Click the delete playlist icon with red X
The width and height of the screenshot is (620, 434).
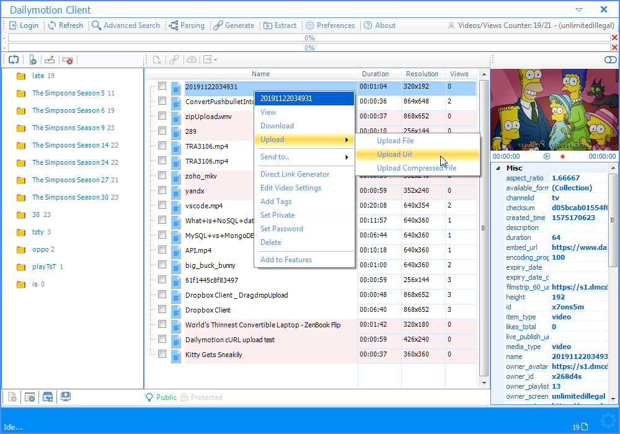[x=68, y=60]
